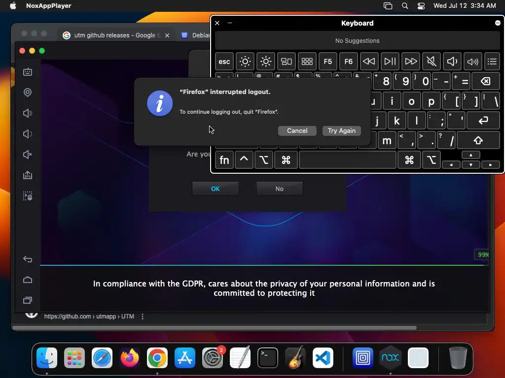The width and height of the screenshot is (505, 378).
Task: Click the Nox volume down sidebar icon
Action: coord(28,134)
